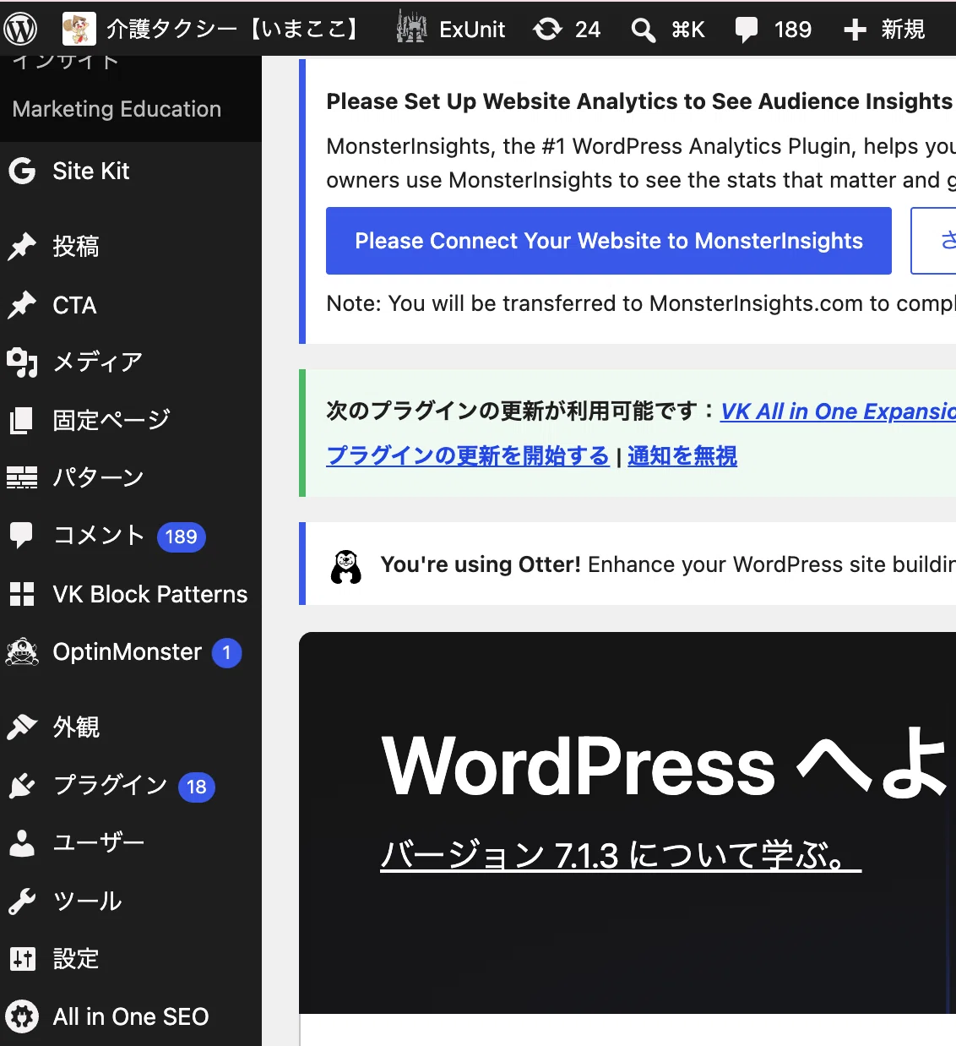Click the OptinMonster mascot icon
Image resolution: width=956 pixels, height=1046 pixels.
22,652
